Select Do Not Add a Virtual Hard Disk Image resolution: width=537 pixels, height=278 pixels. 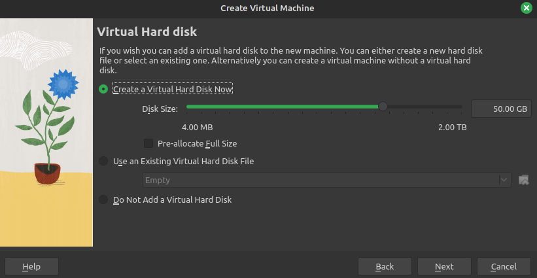[103, 200]
